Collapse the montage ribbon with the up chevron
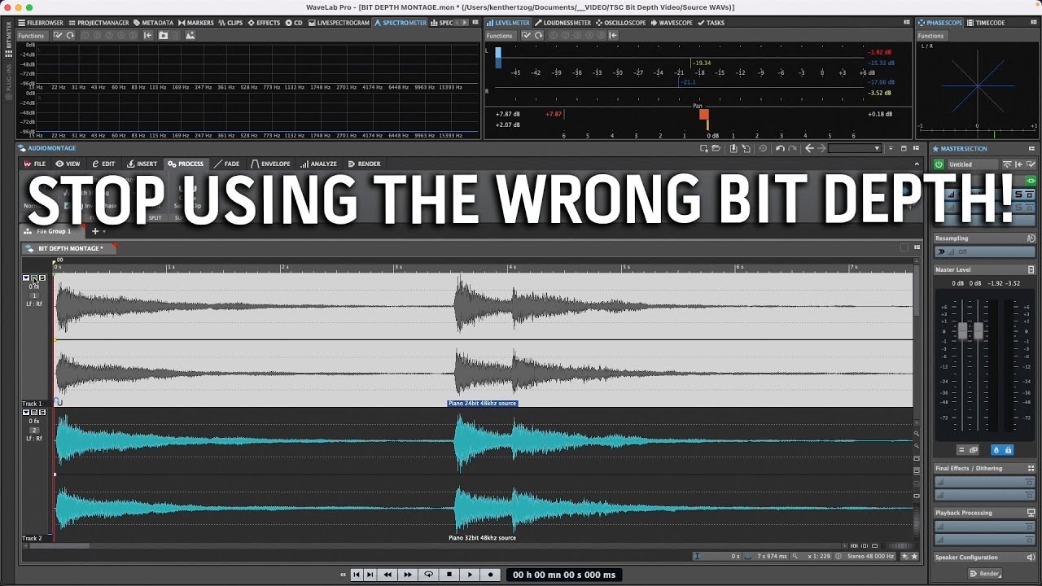Viewport: 1042px width, 586px height. 916,164
